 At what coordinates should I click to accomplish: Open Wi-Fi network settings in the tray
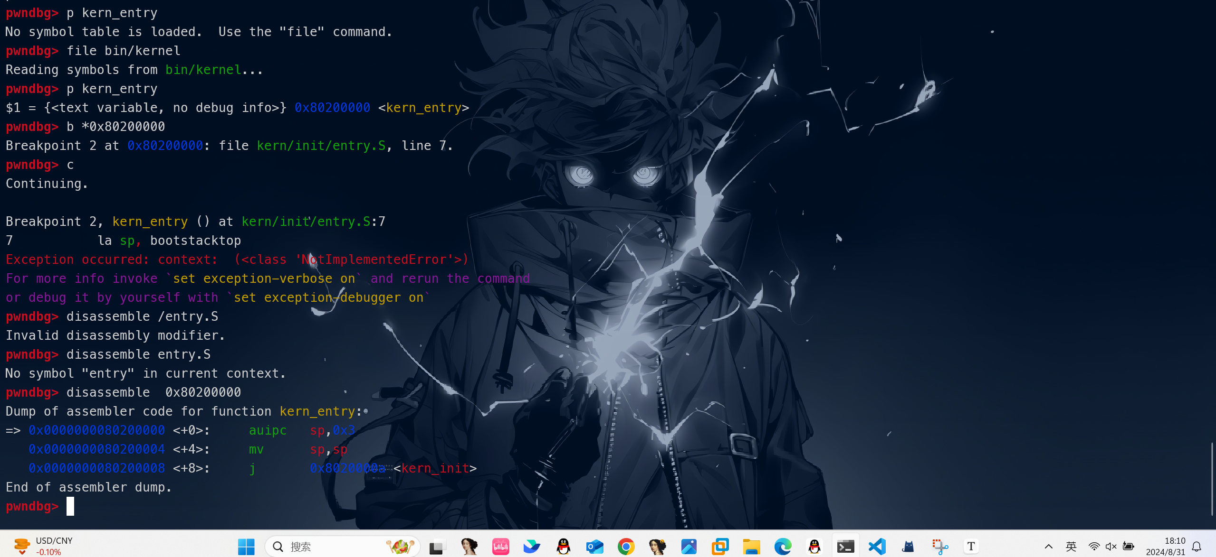(1094, 547)
